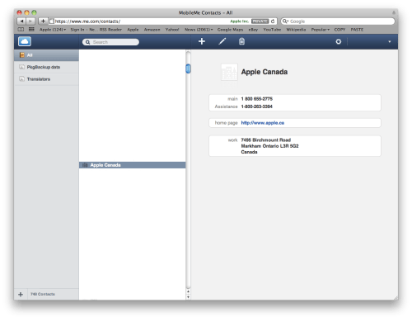Click the contacts Search field

tap(110, 42)
